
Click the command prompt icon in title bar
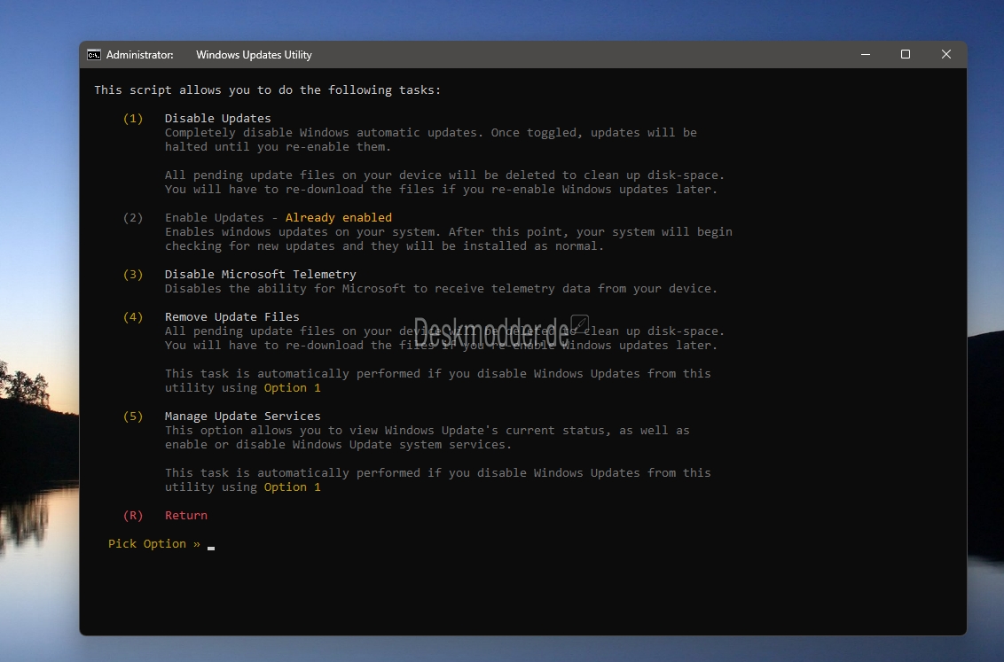click(94, 55)
